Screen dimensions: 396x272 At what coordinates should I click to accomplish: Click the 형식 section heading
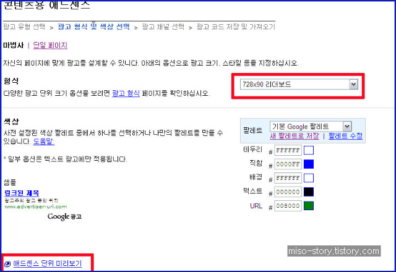coord(11,81)
